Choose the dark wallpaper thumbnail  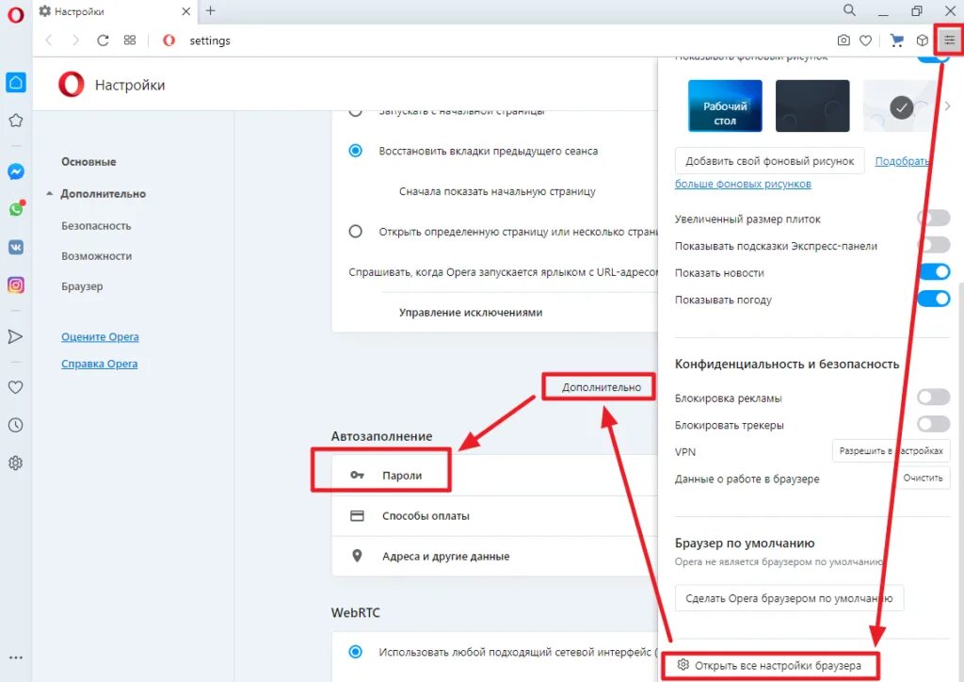(812, 106)
